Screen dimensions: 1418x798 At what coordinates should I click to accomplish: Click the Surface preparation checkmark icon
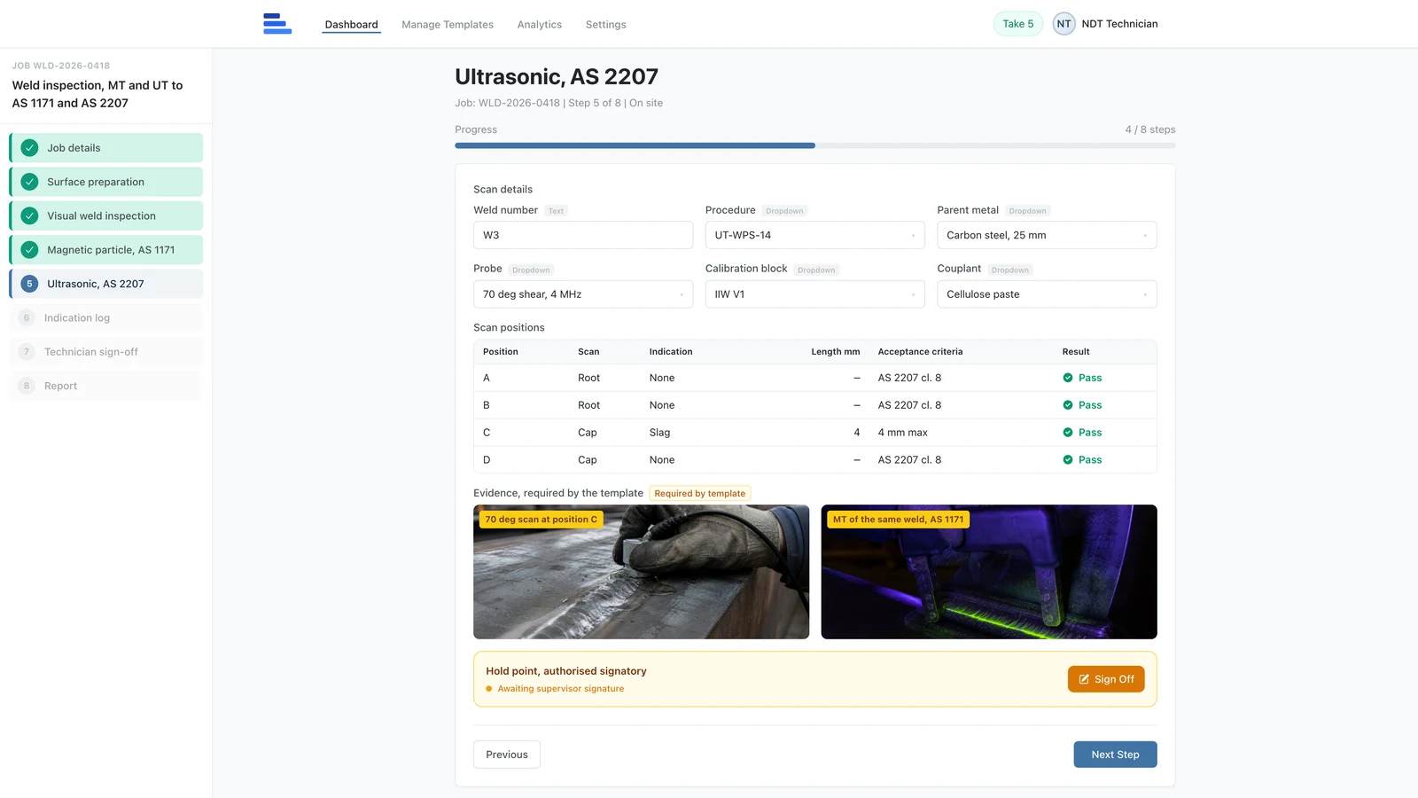[29, 182]
